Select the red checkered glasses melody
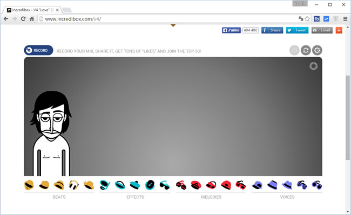 click(x=181, y=185)
